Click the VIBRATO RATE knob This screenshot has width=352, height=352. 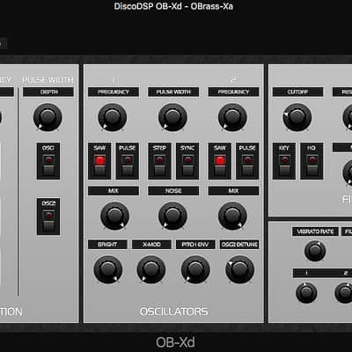click(x=315, y=251)
